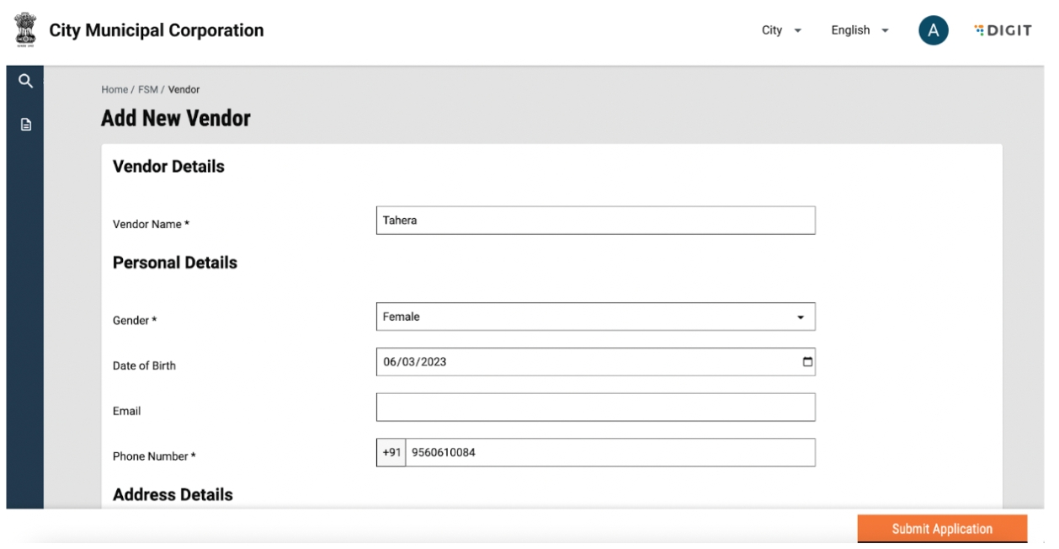The image size is (1059, 549).
Task: Click the Phone Number field with 9560610084
Action: click(610, 452)
